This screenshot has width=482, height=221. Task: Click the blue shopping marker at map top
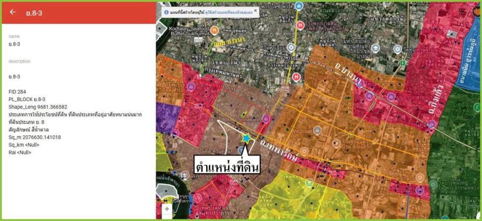pyautogui.click(x=299, y=6)
